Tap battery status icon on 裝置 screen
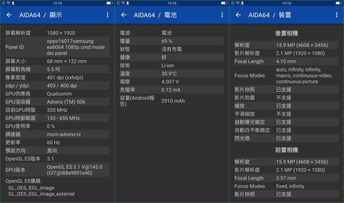Screen dimensions: 344x203 [339, 3]
